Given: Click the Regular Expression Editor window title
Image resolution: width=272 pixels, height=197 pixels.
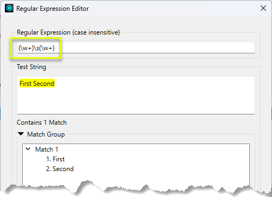Looking at the screenshot, I should tap(52, 9).
